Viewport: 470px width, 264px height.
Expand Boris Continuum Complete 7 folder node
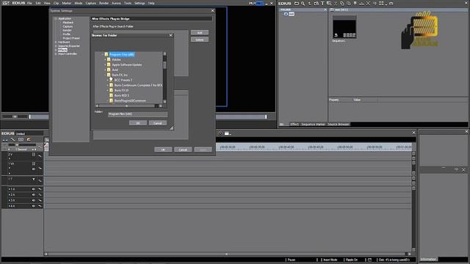click(108, 85)
